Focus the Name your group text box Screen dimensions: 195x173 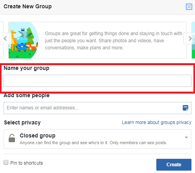(x=97, y=81)
